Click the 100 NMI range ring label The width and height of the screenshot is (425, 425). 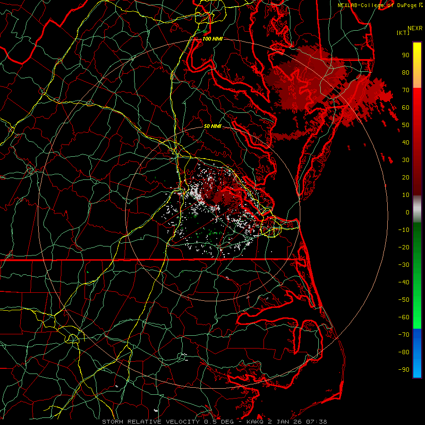pos(212,39)
